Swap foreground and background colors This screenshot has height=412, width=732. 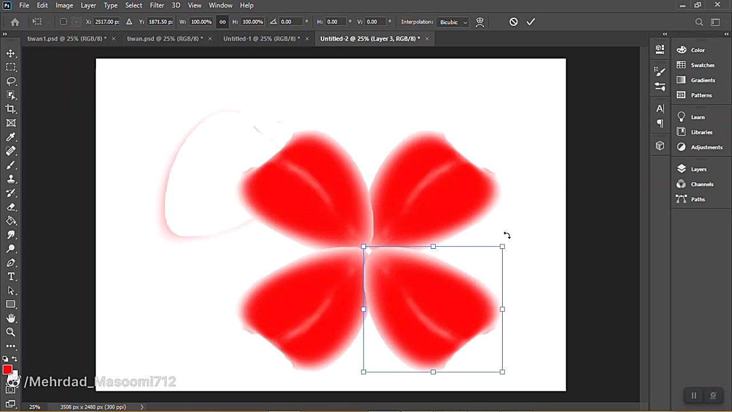coord(15,359)
